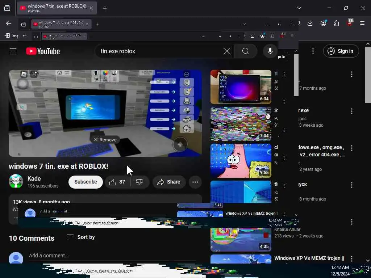Screen dimensions: 371x278
Task: Click the 10 Comments heading
Action: [x=32, y=238]
